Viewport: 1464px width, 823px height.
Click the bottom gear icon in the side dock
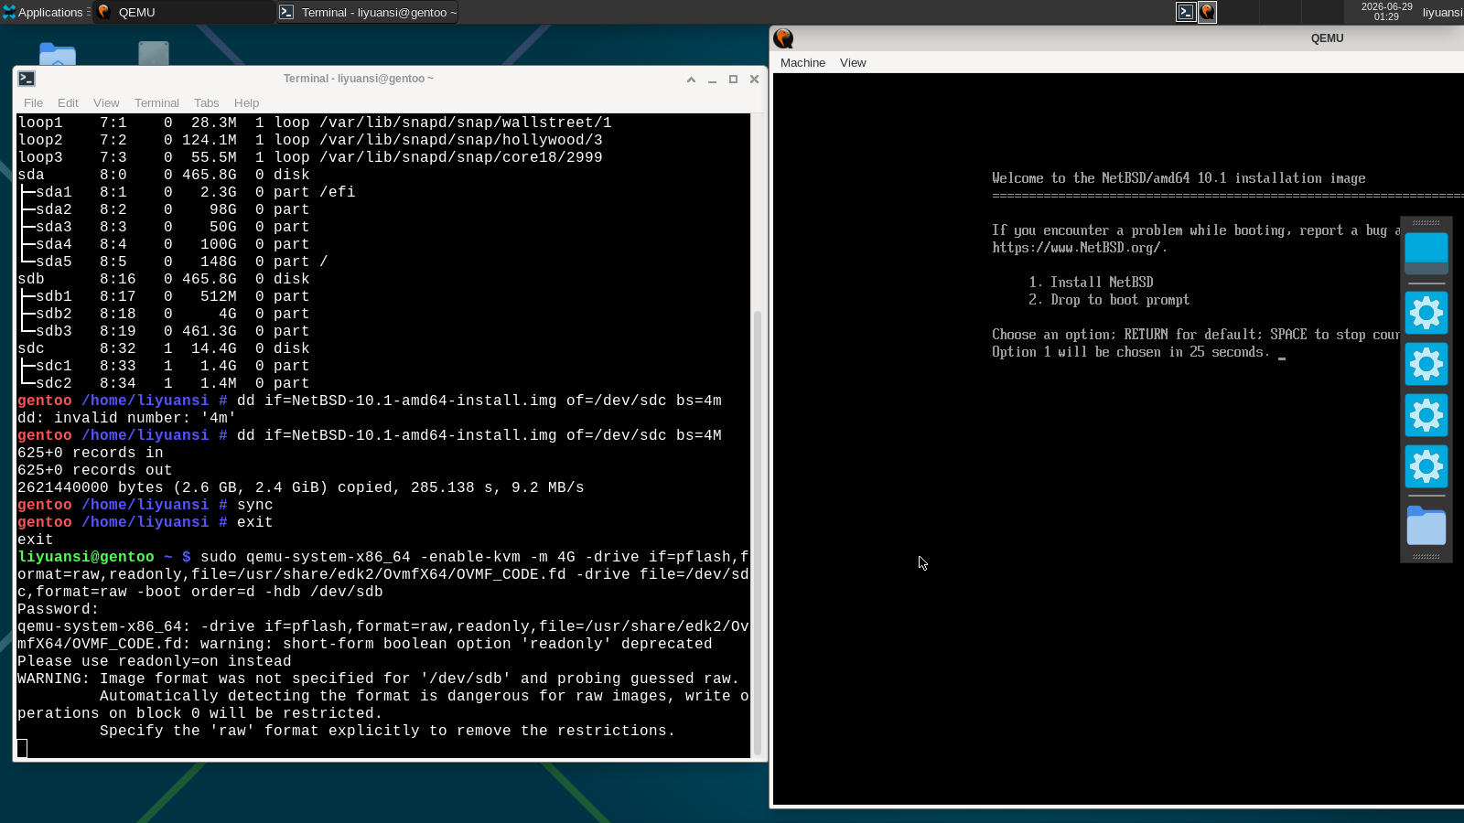[1426, 467]
